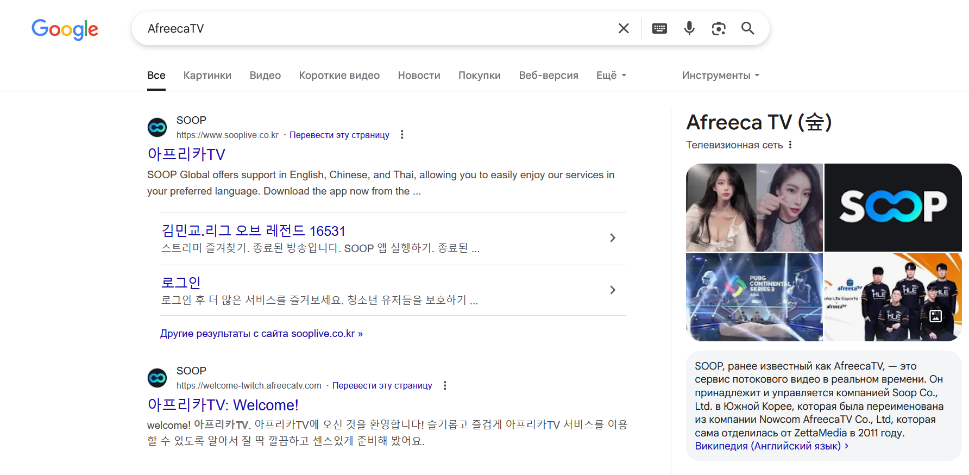This screenshot has width=969, height=475.
Task: Open the 아프리카TV: Welcome! result
Action: tap(223, 405)
